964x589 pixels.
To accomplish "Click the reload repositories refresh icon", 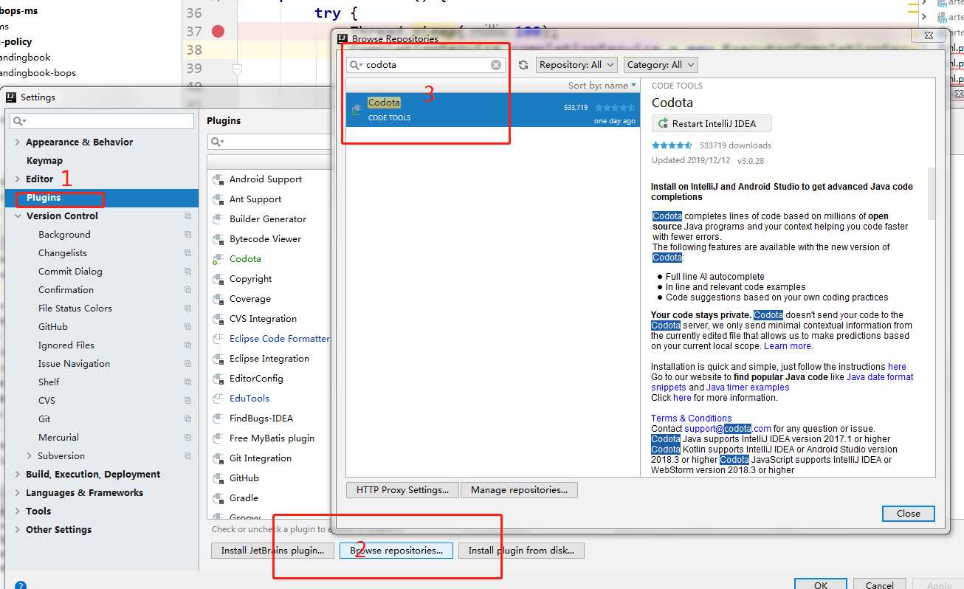I will point(523,65).
